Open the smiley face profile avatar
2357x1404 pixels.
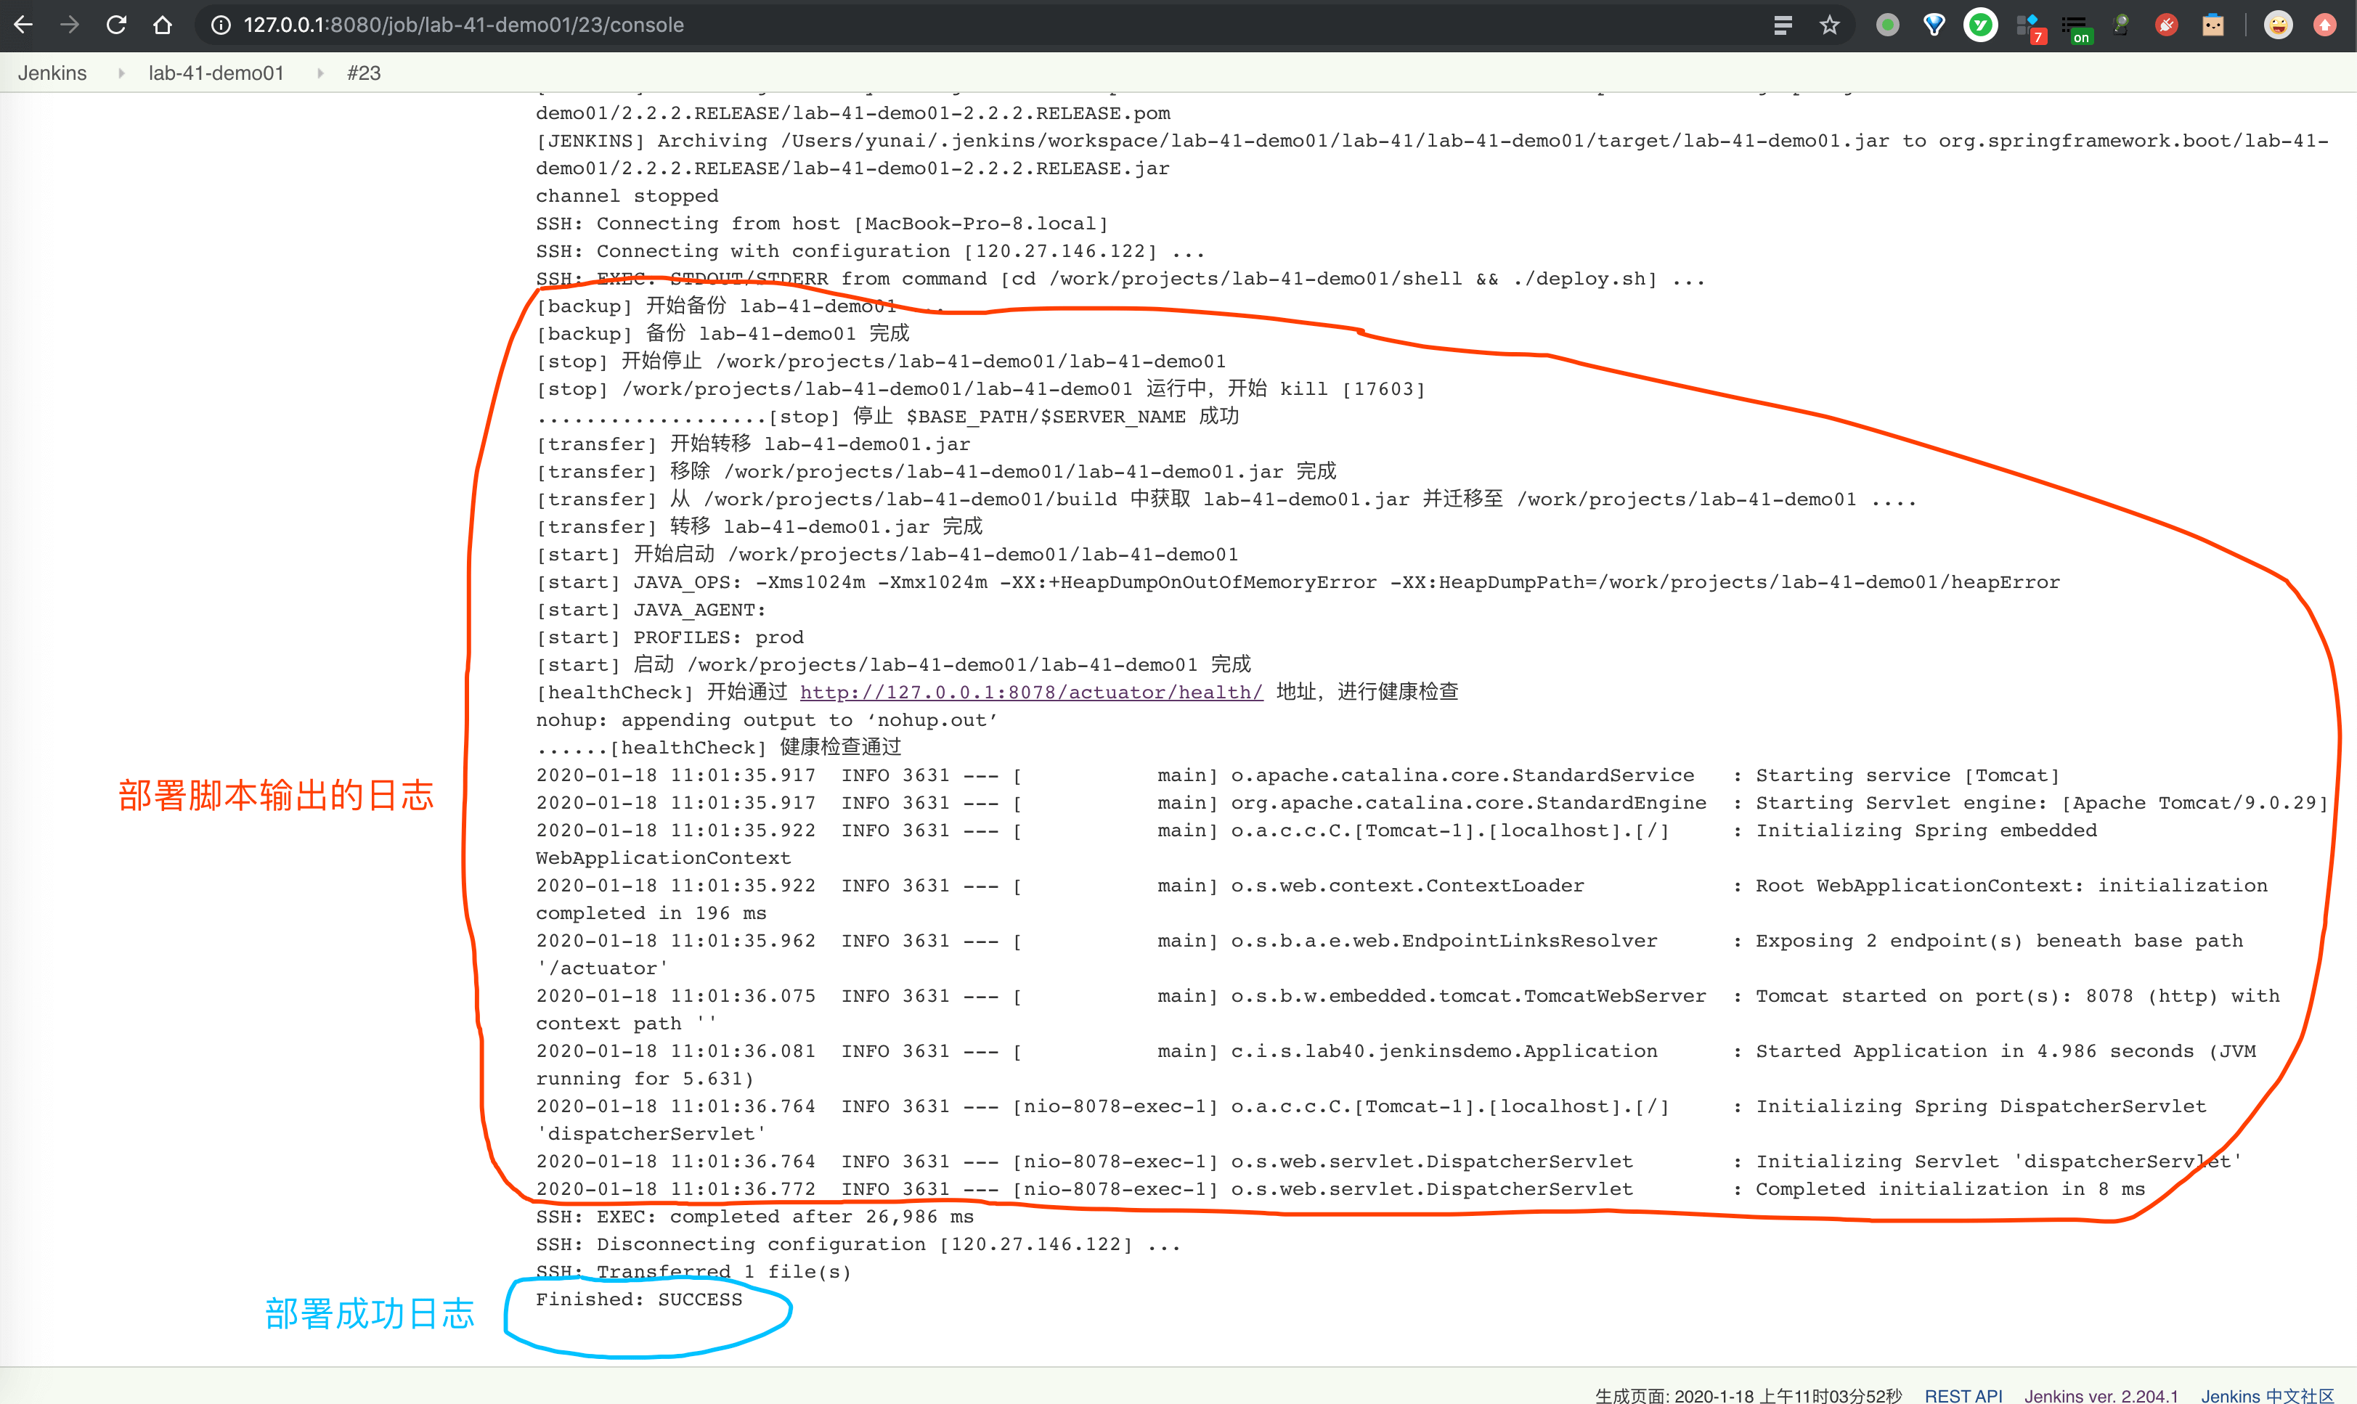2279,25
